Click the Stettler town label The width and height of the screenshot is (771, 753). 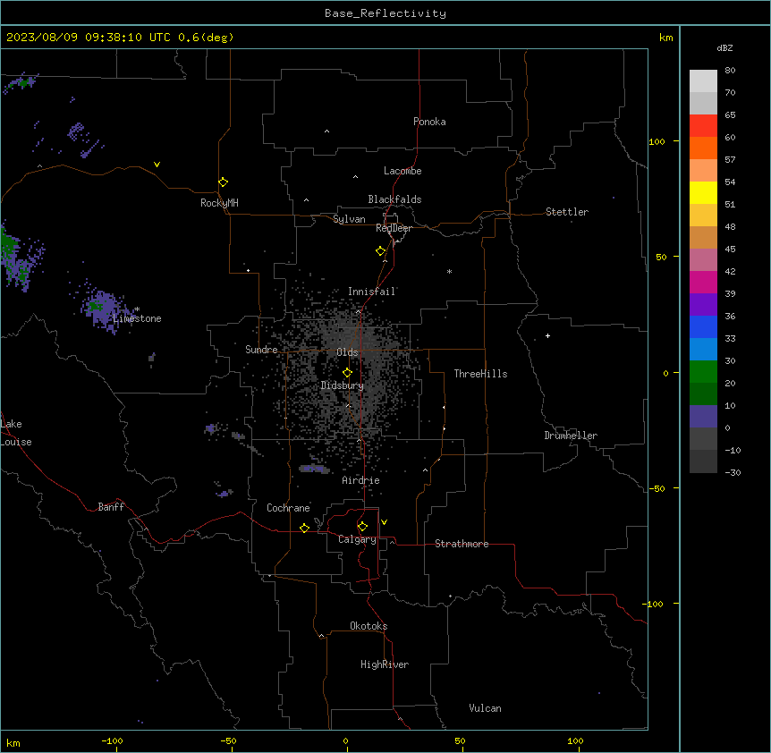(566, 212)
